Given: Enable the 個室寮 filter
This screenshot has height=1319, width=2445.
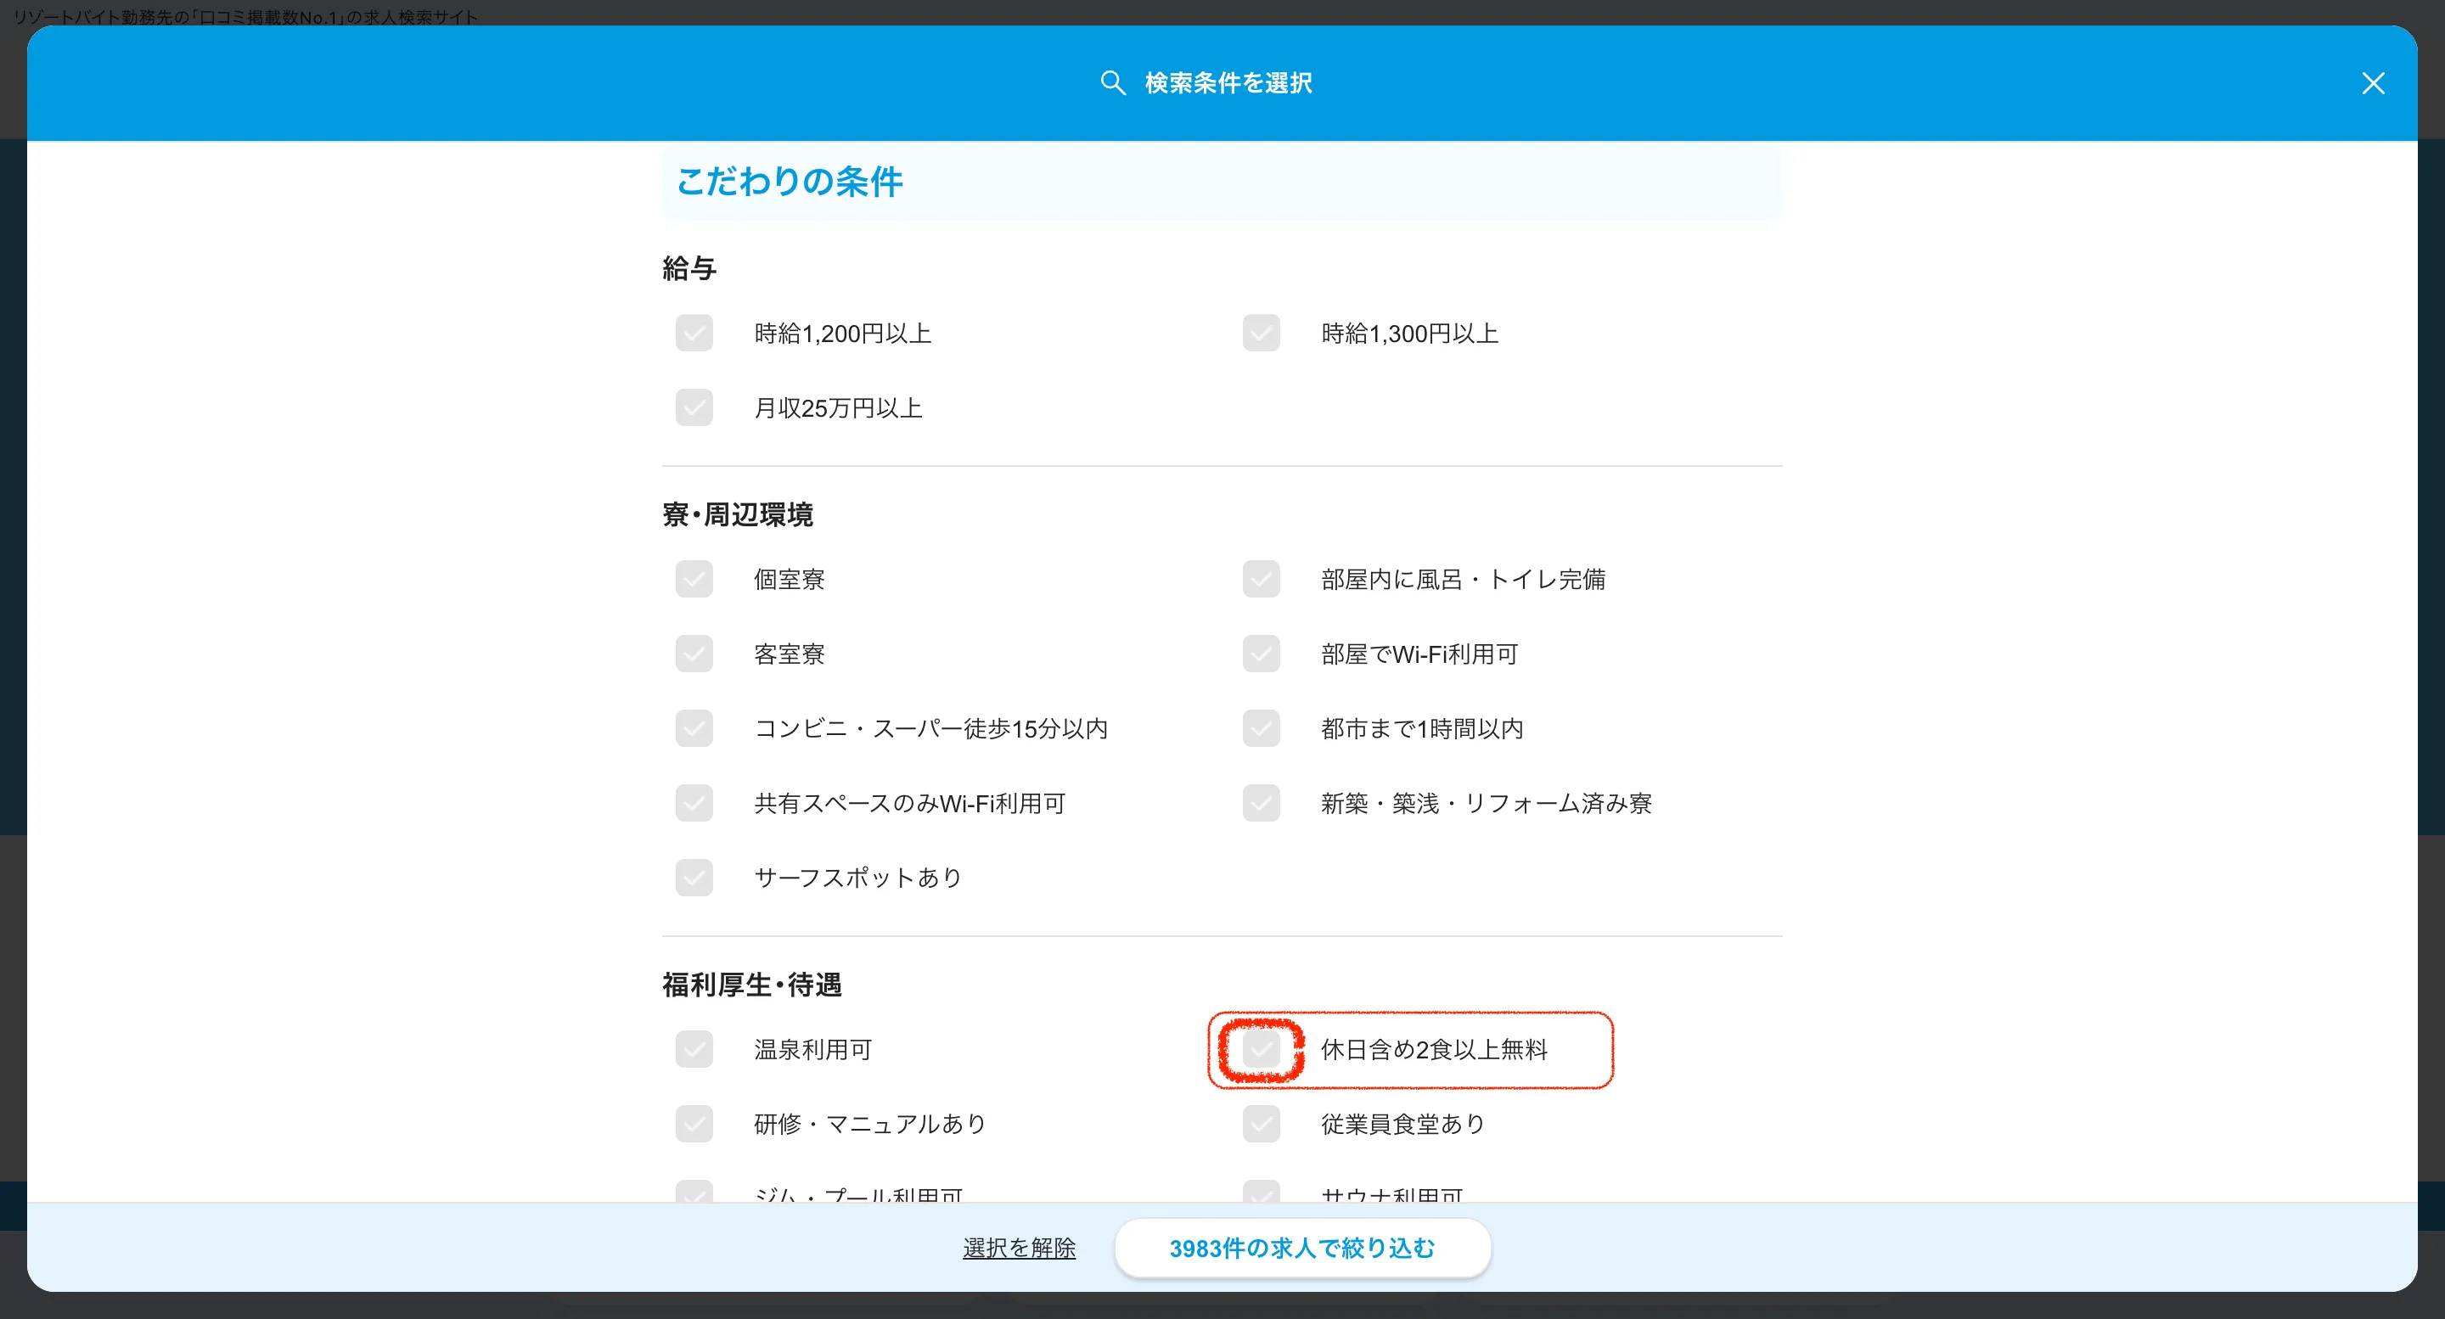Looking at the screenshot, I should (694, 579).
